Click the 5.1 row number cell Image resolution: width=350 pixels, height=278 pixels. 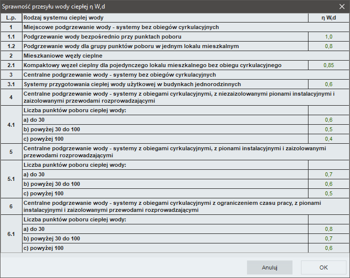11,179
